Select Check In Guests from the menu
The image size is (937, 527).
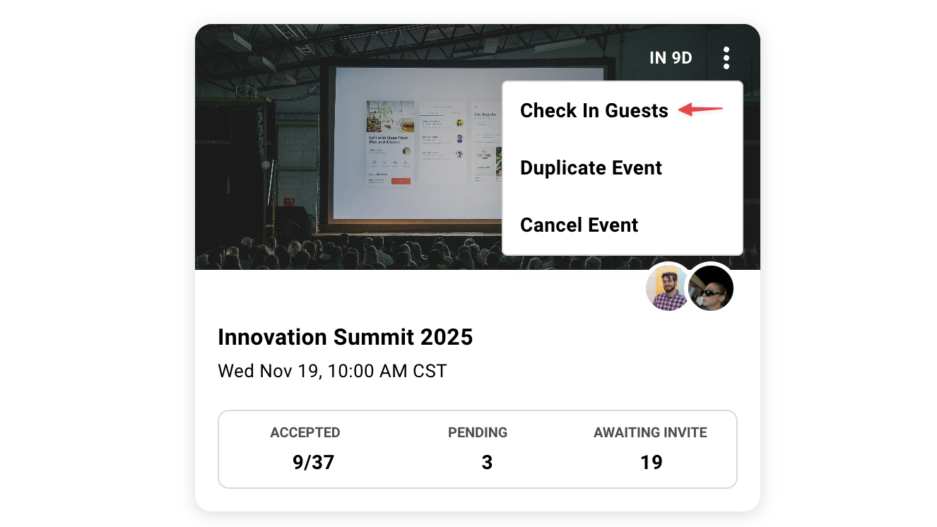pos(594,110)
